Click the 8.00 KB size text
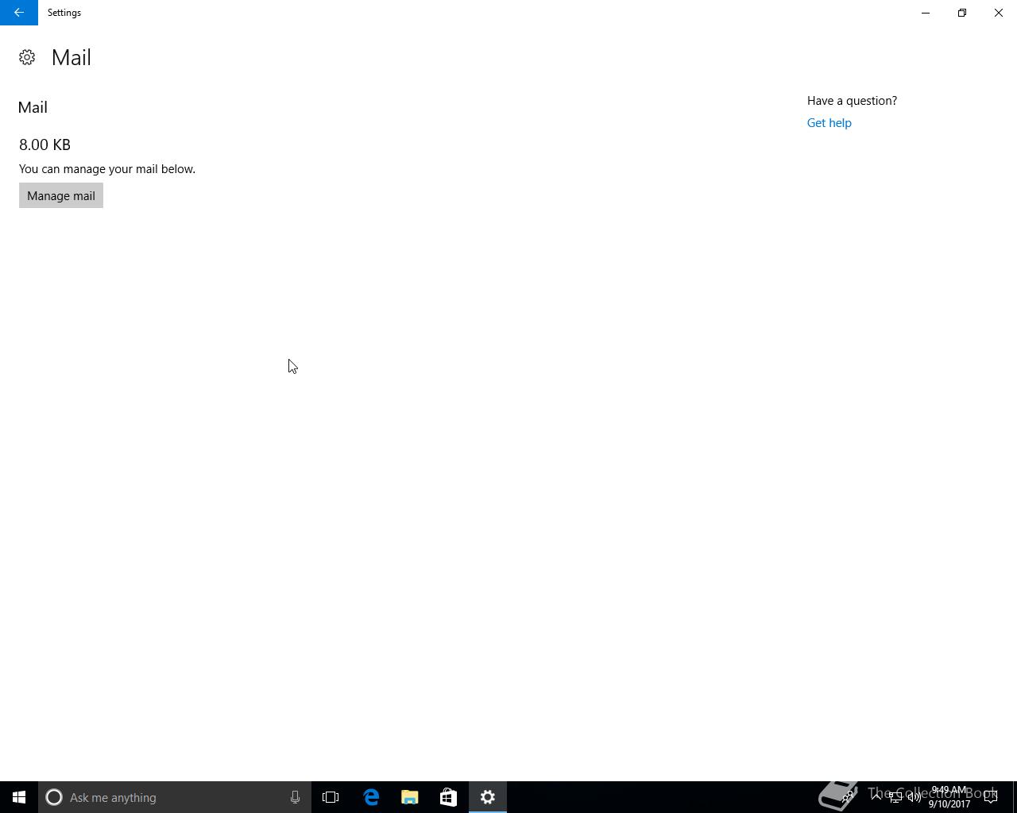 (45, 144)
